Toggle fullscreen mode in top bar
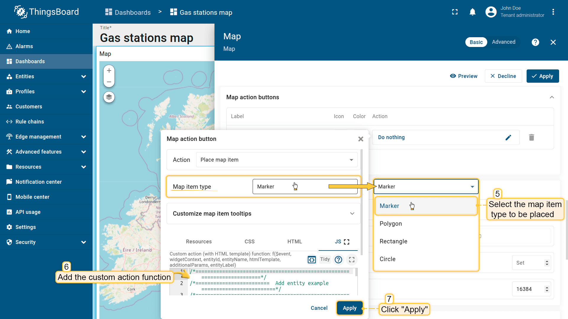568x319 pixels. click(455, 12)
